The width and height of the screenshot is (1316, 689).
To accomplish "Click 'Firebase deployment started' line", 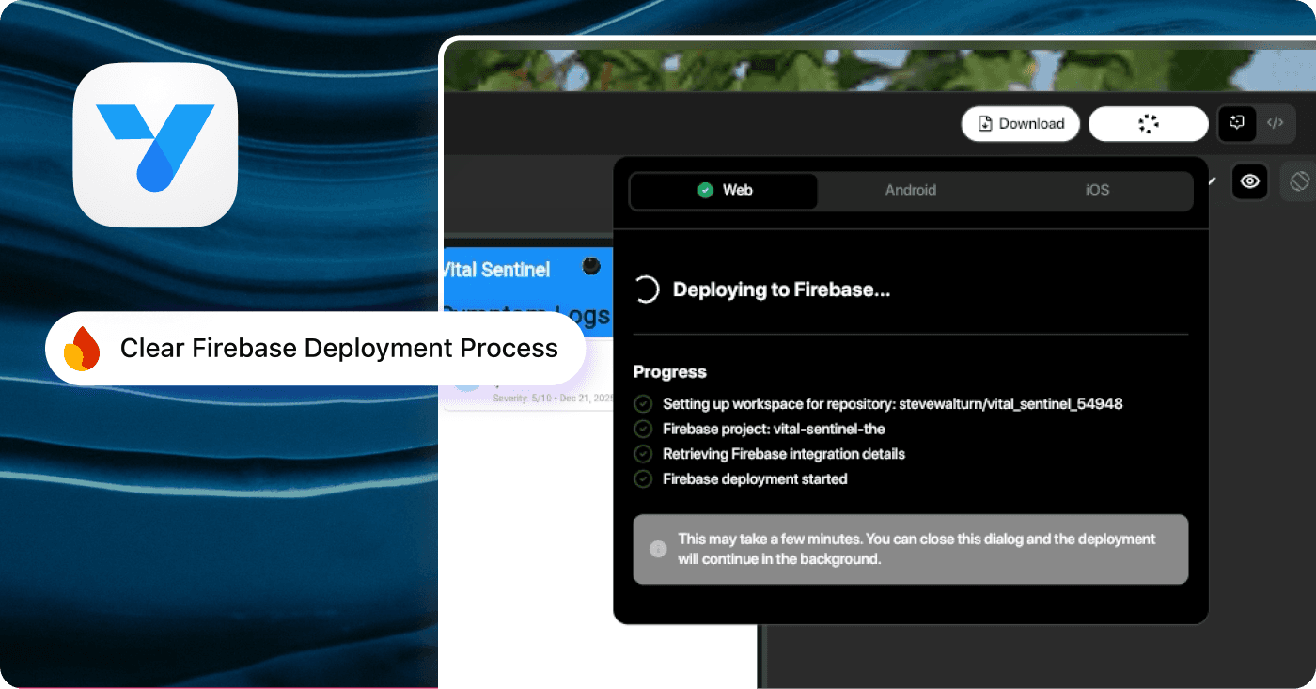I will 755,479.
